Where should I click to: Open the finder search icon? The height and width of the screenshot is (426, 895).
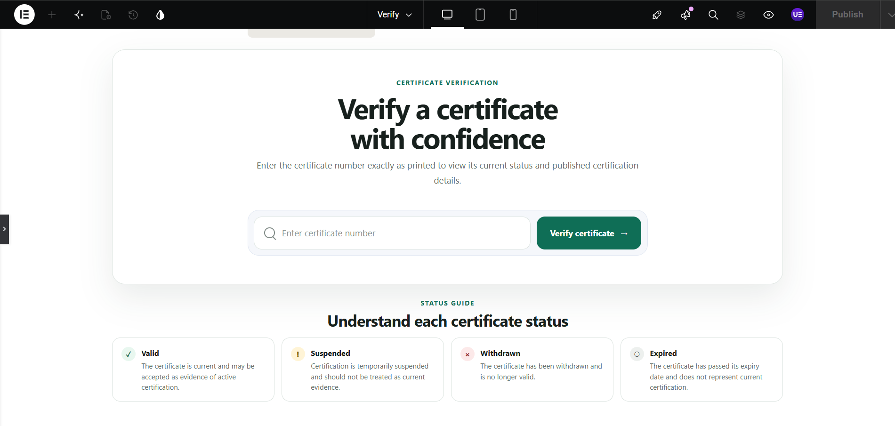713,15
